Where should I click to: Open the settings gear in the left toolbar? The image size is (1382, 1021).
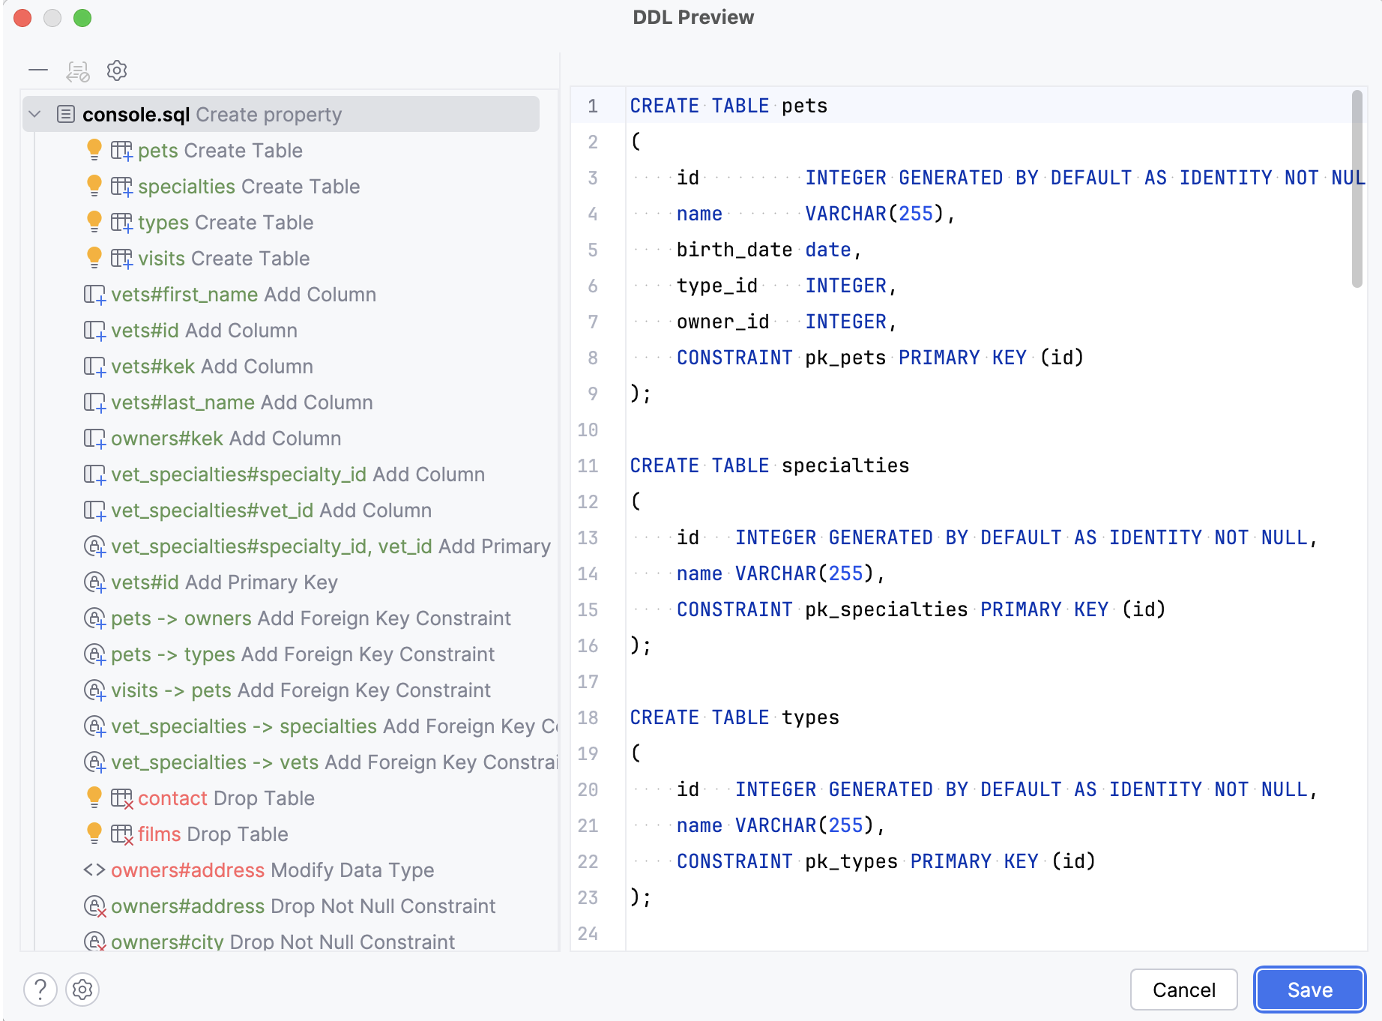[116, 70]
